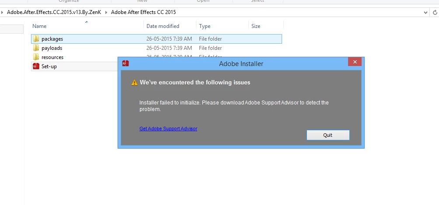Click the yellow warning triangle icon

click(134, 82)
